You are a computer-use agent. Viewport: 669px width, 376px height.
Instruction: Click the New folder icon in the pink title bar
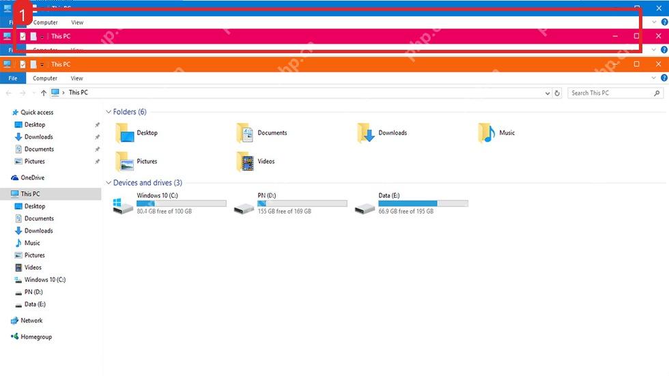tap(33, 36)
